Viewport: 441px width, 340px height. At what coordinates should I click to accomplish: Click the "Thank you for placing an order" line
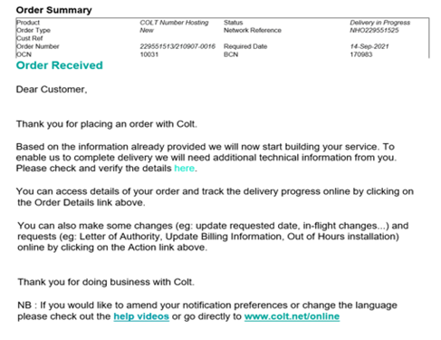[x=107, y=124]
